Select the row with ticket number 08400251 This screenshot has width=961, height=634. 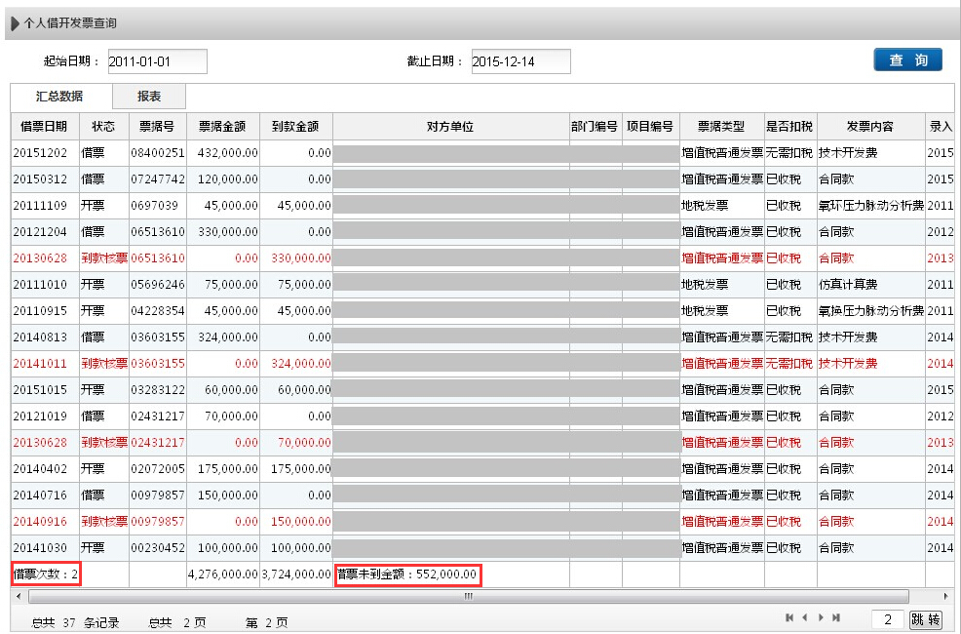coord(157,153)
